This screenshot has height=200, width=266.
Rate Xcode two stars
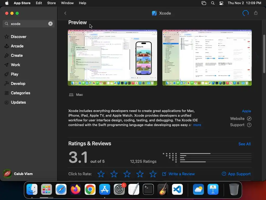114,174
